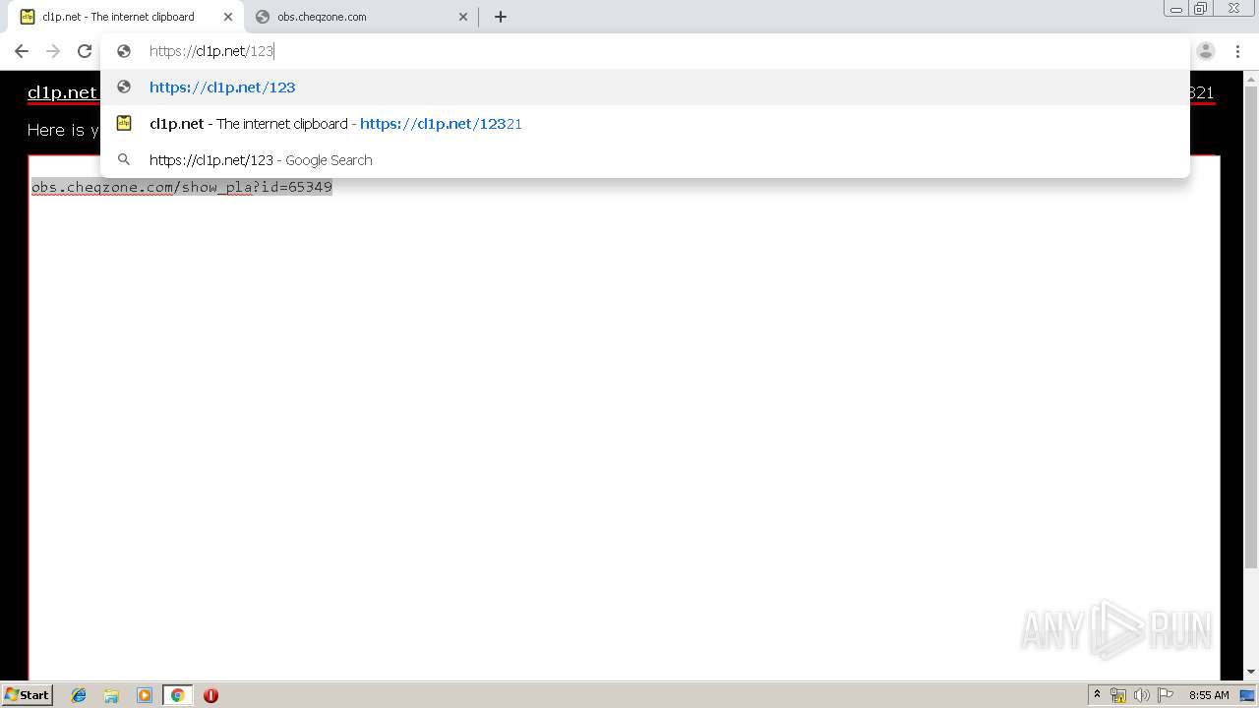Switch to the obs.cheqzone.com tab

pyautogui.click(x=361, y=17)
